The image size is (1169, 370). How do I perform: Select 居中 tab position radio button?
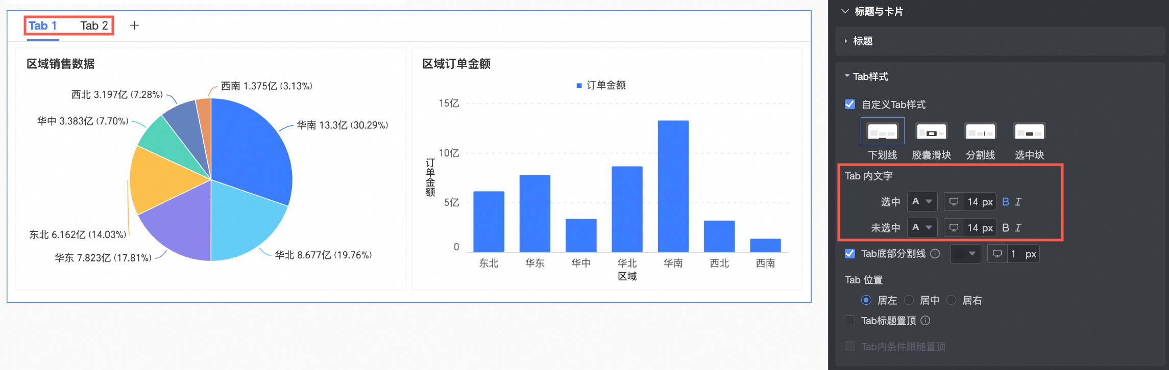coord(909,300)
